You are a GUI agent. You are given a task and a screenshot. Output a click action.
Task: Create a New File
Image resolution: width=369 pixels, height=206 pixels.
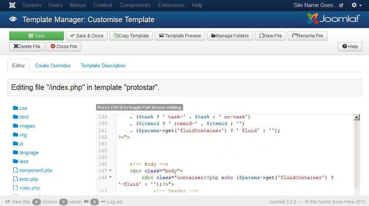[x=270, y=36]
